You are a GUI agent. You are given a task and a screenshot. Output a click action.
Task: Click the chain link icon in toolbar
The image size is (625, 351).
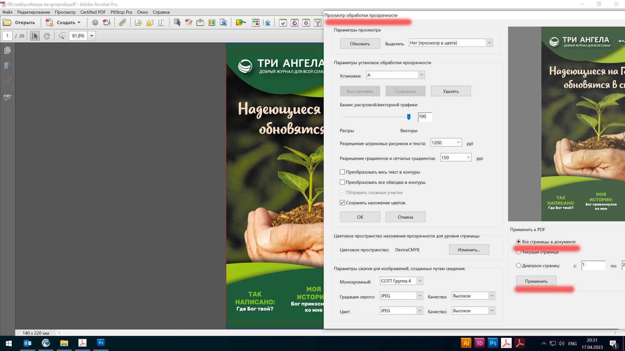pos(122,22)
